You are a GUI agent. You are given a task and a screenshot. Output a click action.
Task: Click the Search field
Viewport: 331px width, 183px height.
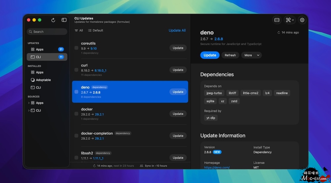(x=47, y=32)
